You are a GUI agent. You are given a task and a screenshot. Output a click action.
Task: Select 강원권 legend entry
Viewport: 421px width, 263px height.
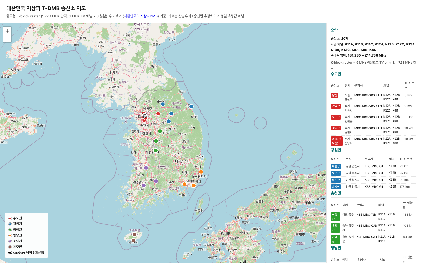[x=15, y=224]
